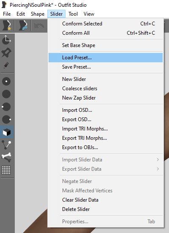Select the active cube collision tool
This screenshot has width=169, height=233.
pos(7,132)
